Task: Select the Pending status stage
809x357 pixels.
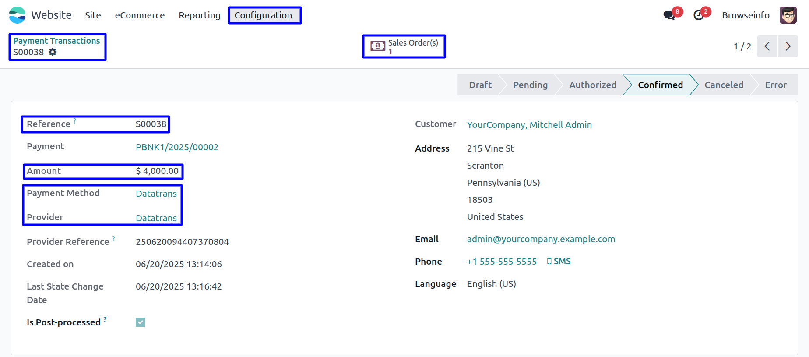Action: [530, 85]
